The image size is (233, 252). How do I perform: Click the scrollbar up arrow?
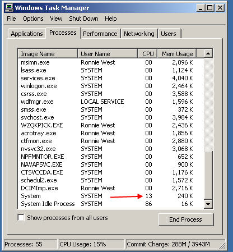(208, 54)
